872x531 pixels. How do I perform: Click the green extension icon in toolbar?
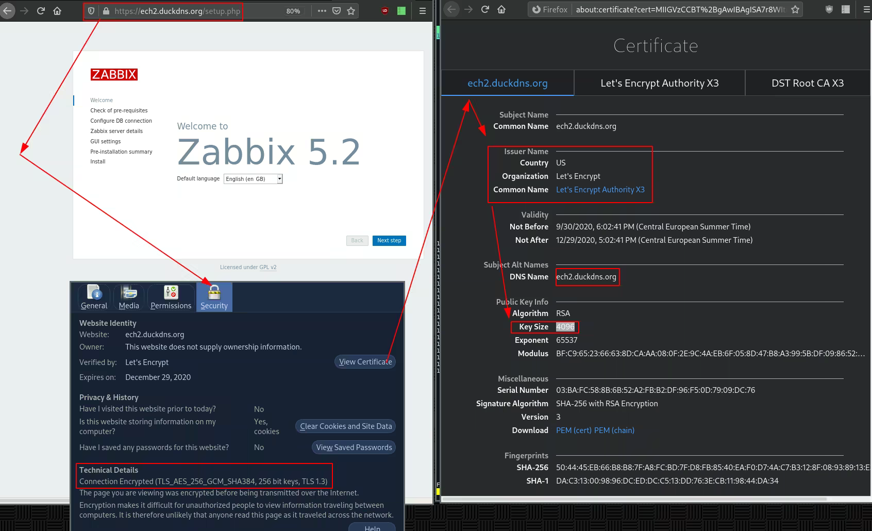401,11
